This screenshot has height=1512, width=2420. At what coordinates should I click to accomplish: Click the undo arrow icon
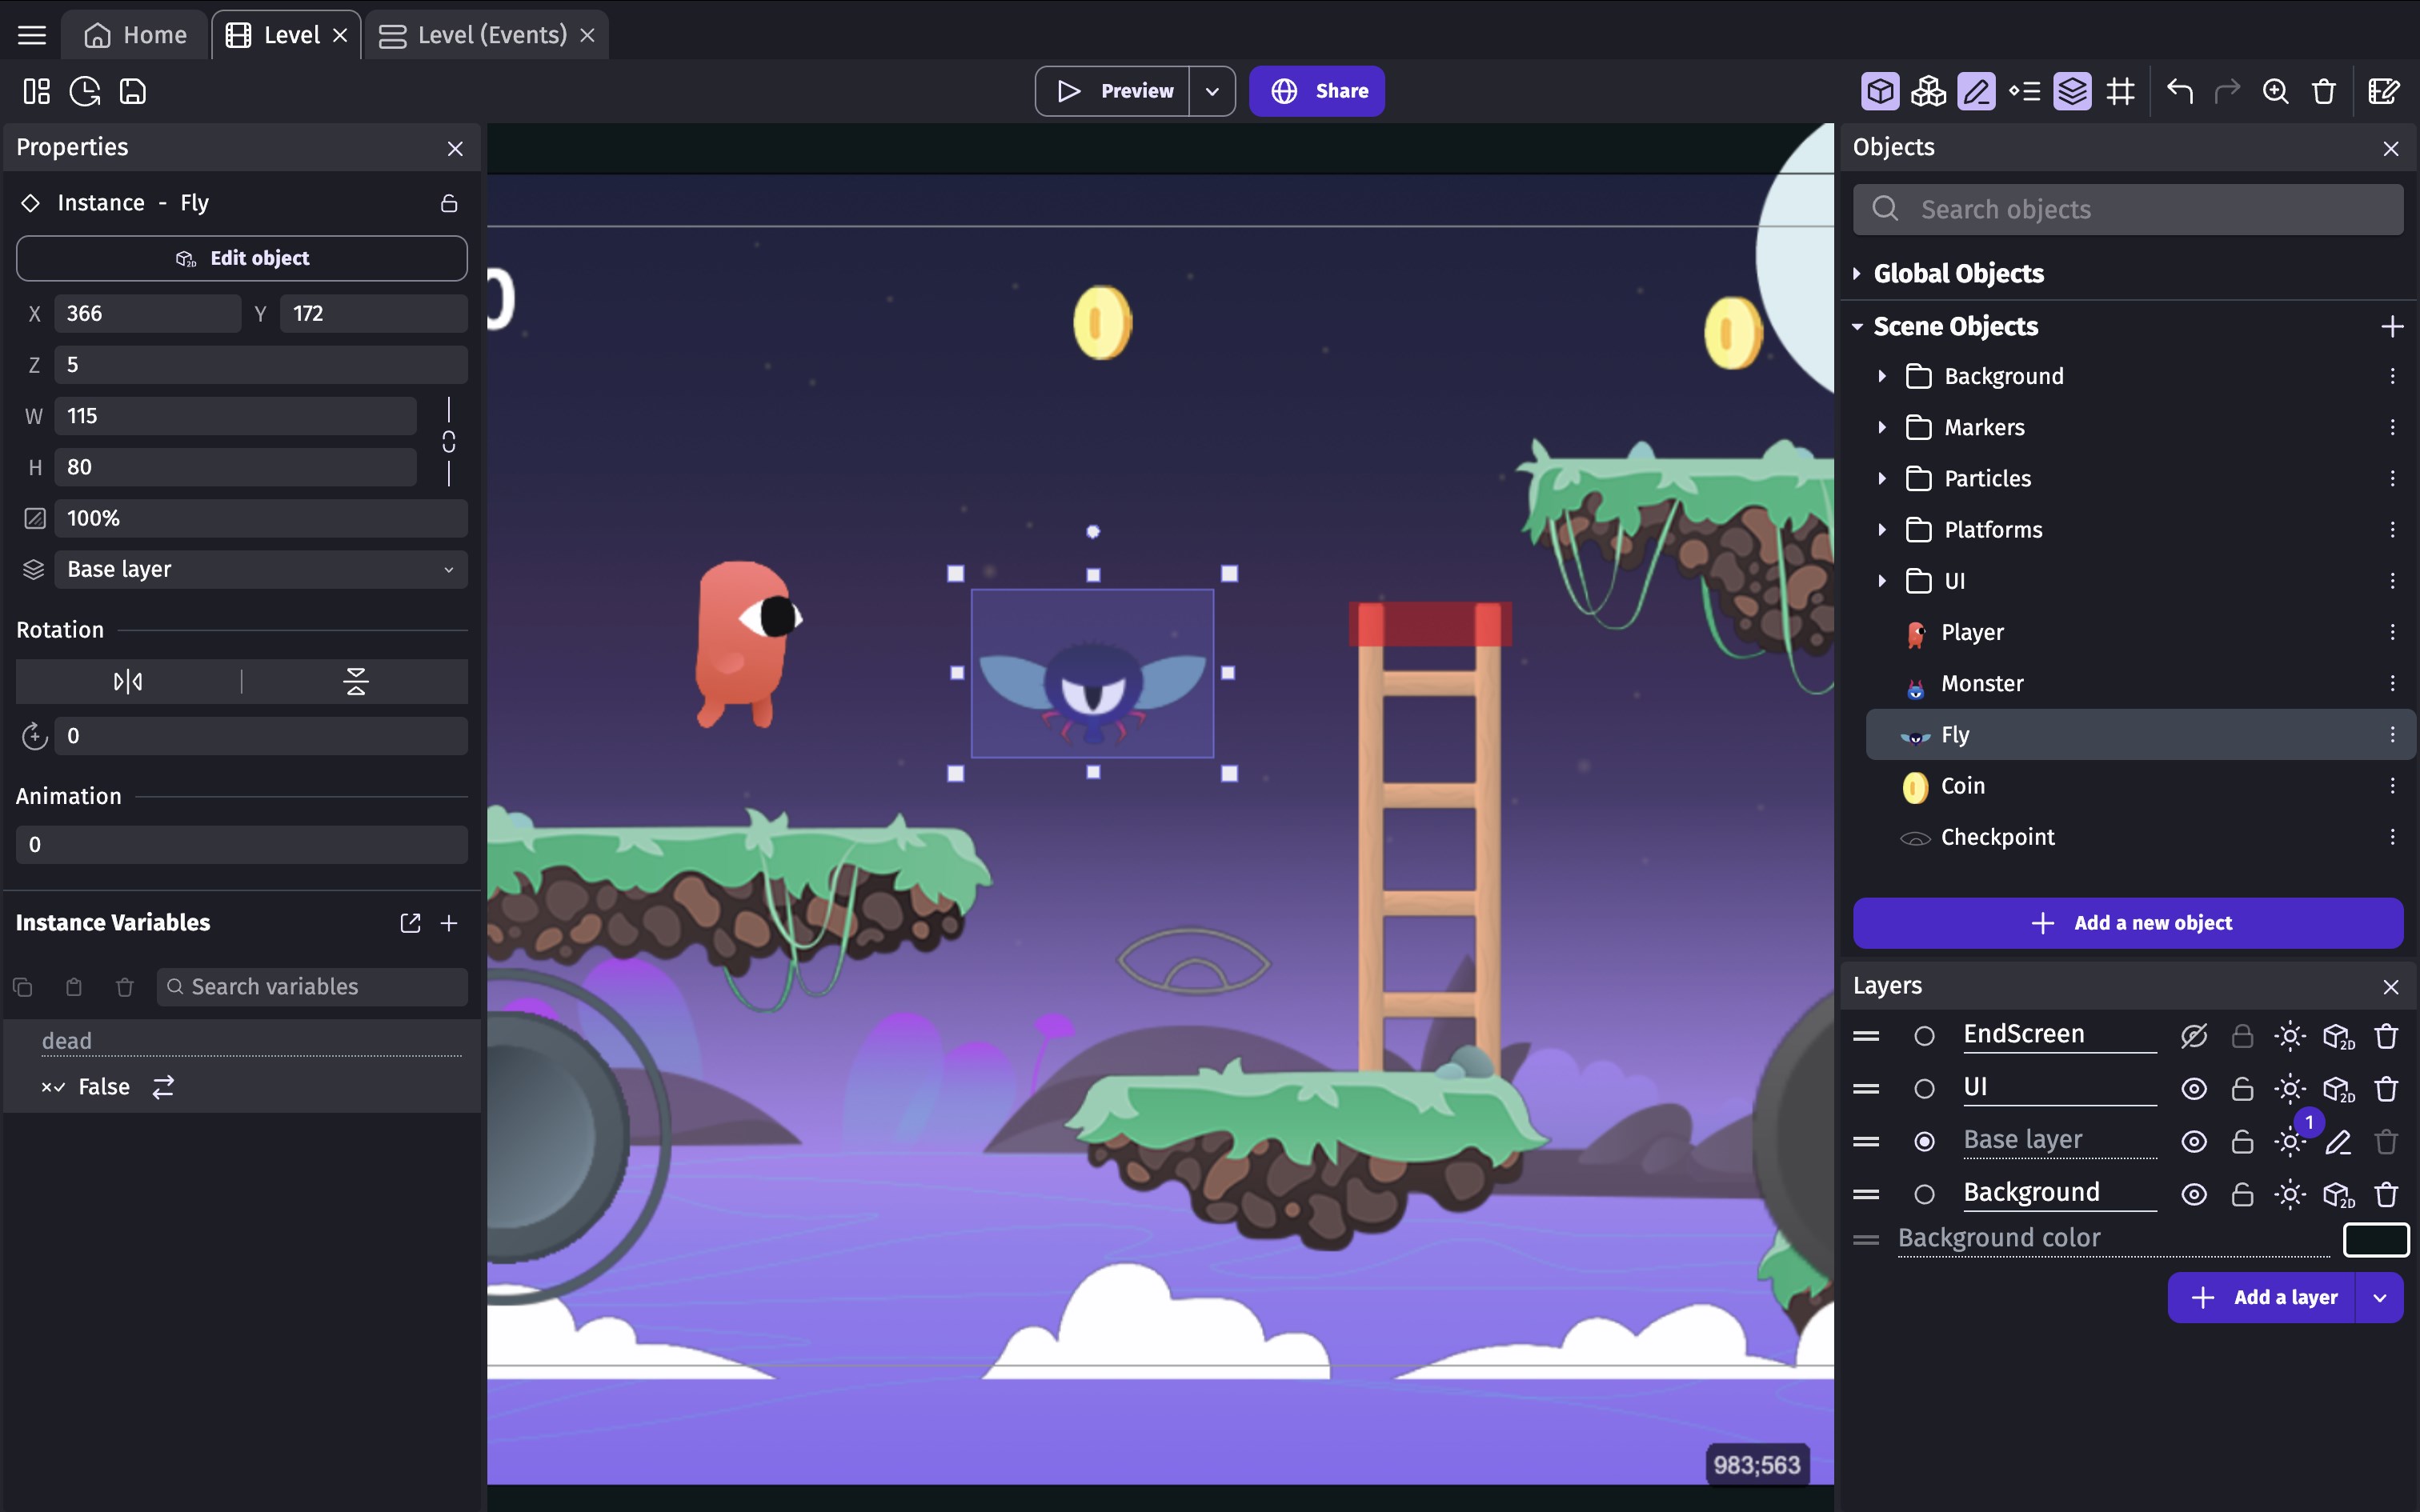(2179, 92)
